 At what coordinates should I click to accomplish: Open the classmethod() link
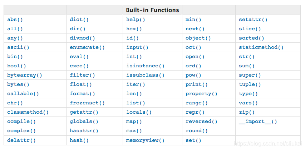28,112
